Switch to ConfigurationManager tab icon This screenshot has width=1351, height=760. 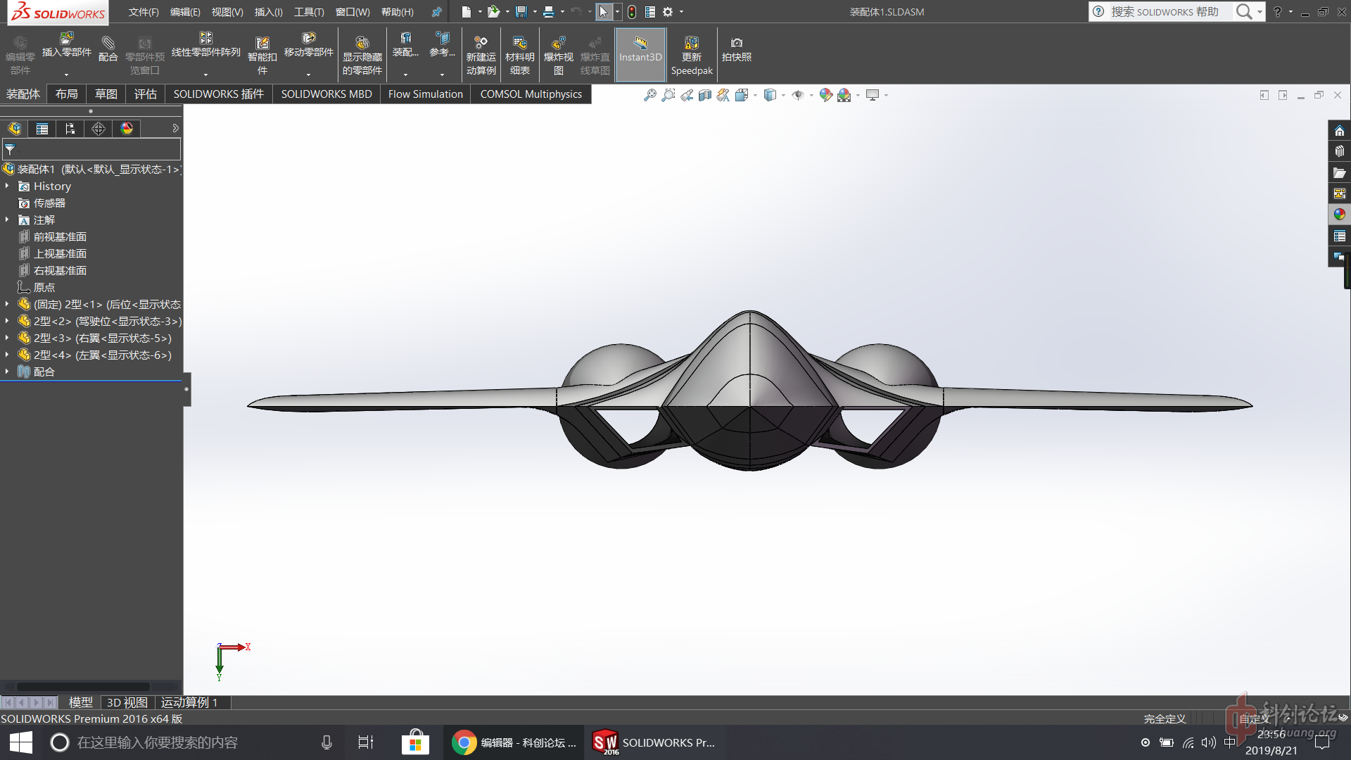point(70,128)
